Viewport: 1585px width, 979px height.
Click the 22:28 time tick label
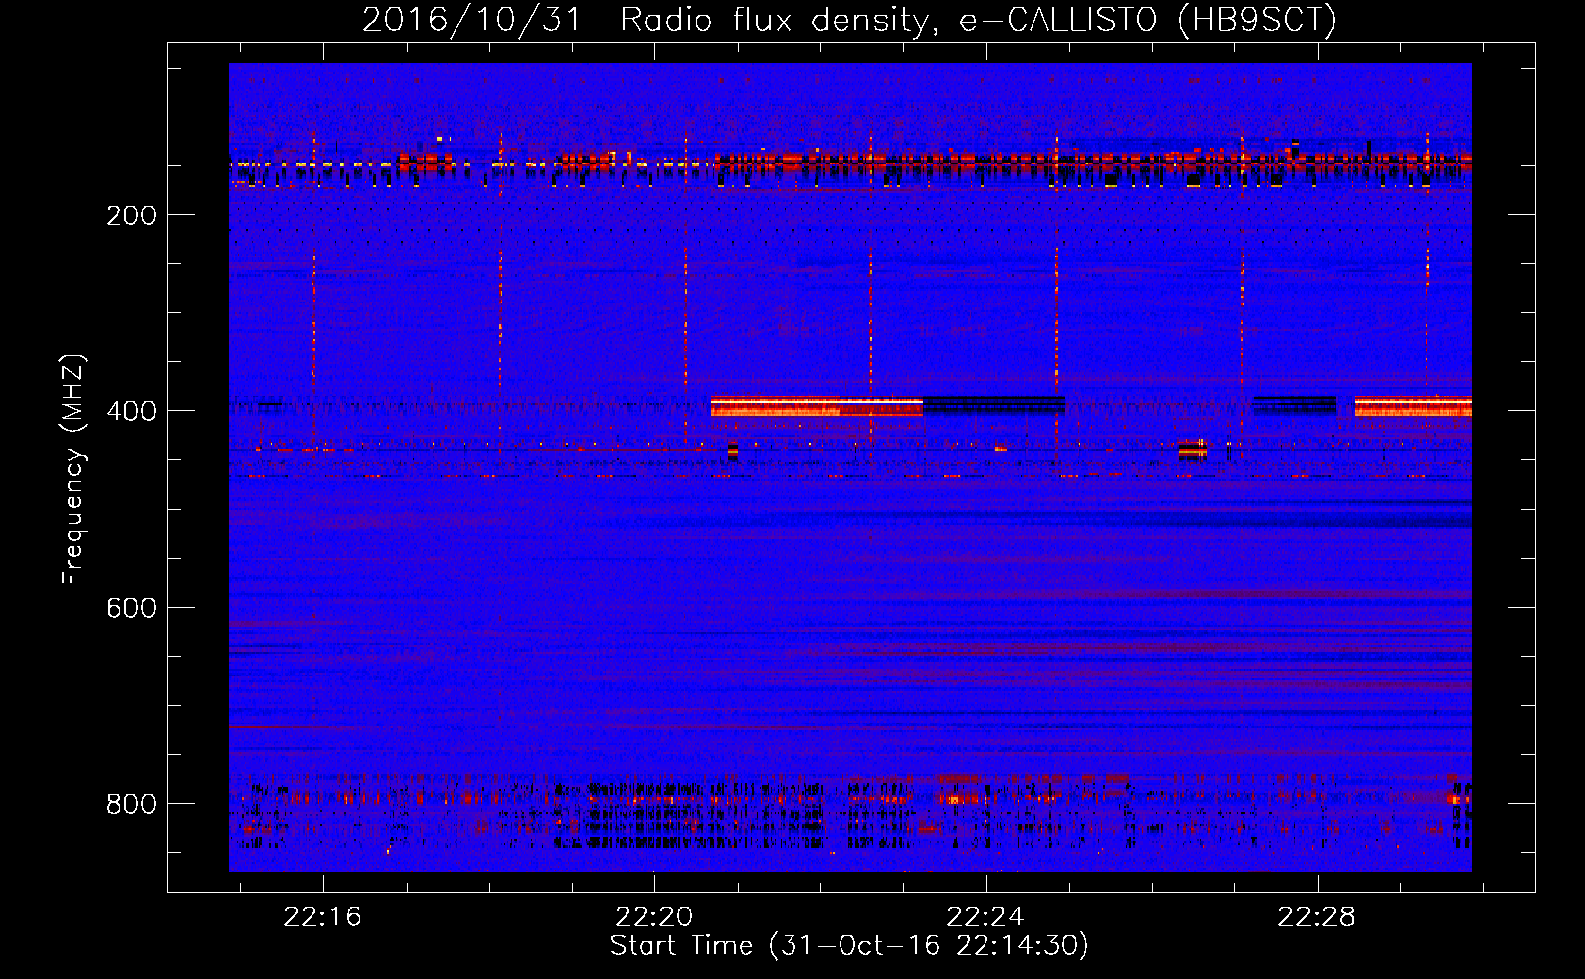[x=1317, y=917]
